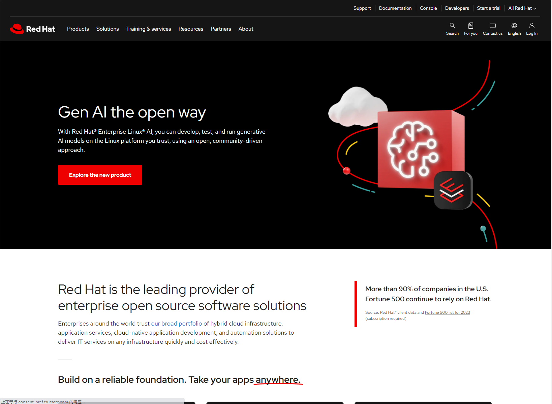Open the About menu
Image resolution: width=552 pixels, height=404 pixels.
[246, 29]
